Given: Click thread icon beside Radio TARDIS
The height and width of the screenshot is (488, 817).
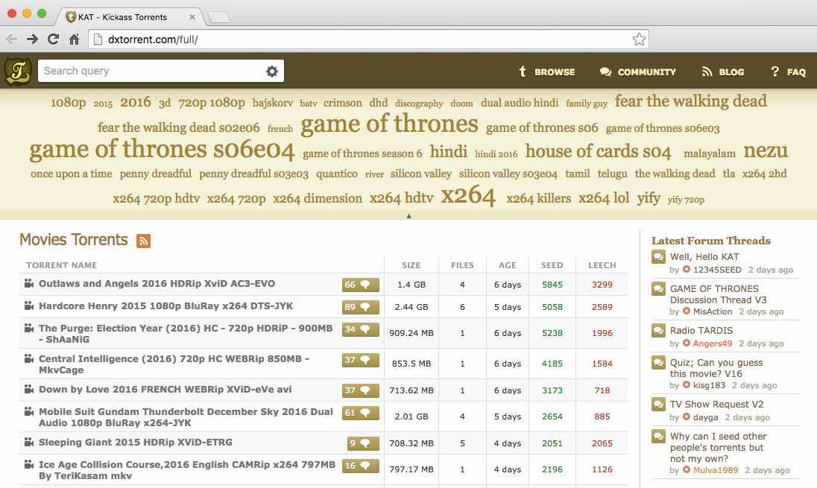Looking at the screenshot, I should click(x=658, y=331).
